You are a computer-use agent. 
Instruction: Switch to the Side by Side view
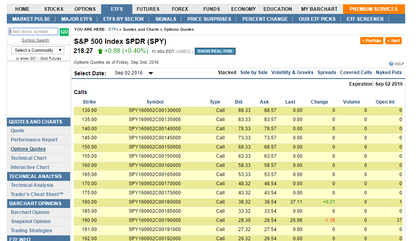[x=254, y=72]
